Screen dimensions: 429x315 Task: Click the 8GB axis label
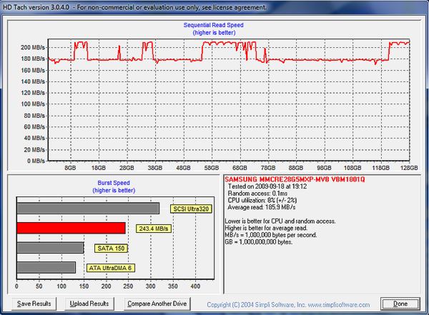click(x=70, y=168)
